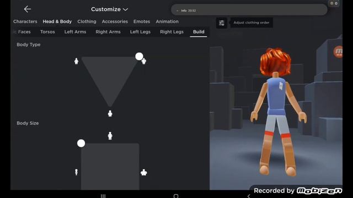Tap the Android recent apps button

[103, 196]
